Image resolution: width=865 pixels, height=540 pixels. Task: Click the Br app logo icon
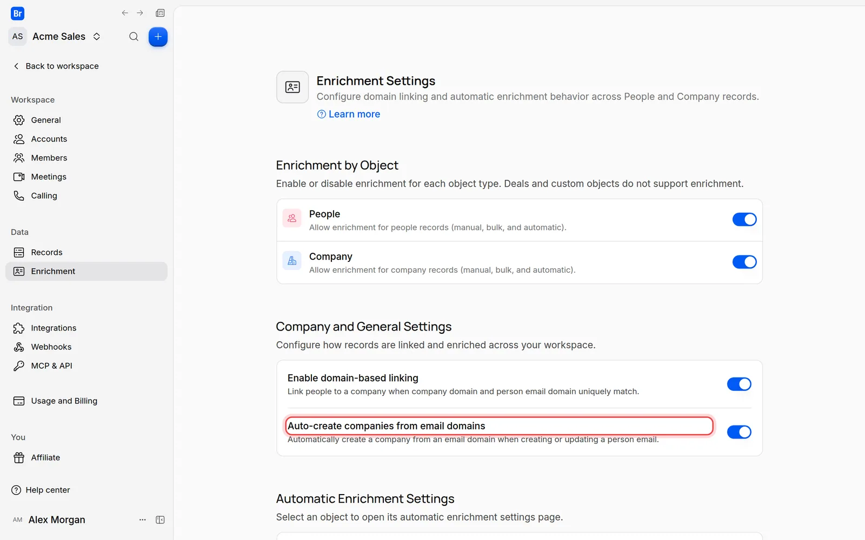[x=17, y=13]
